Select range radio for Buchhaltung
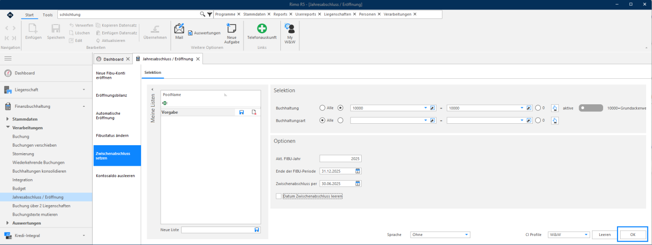This screenshot has height=245, width=652. (x=341, y=107)
